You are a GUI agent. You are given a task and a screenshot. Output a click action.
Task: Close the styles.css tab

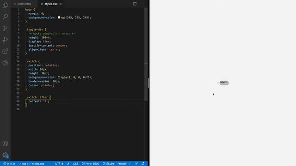click(x=61, y=4)
